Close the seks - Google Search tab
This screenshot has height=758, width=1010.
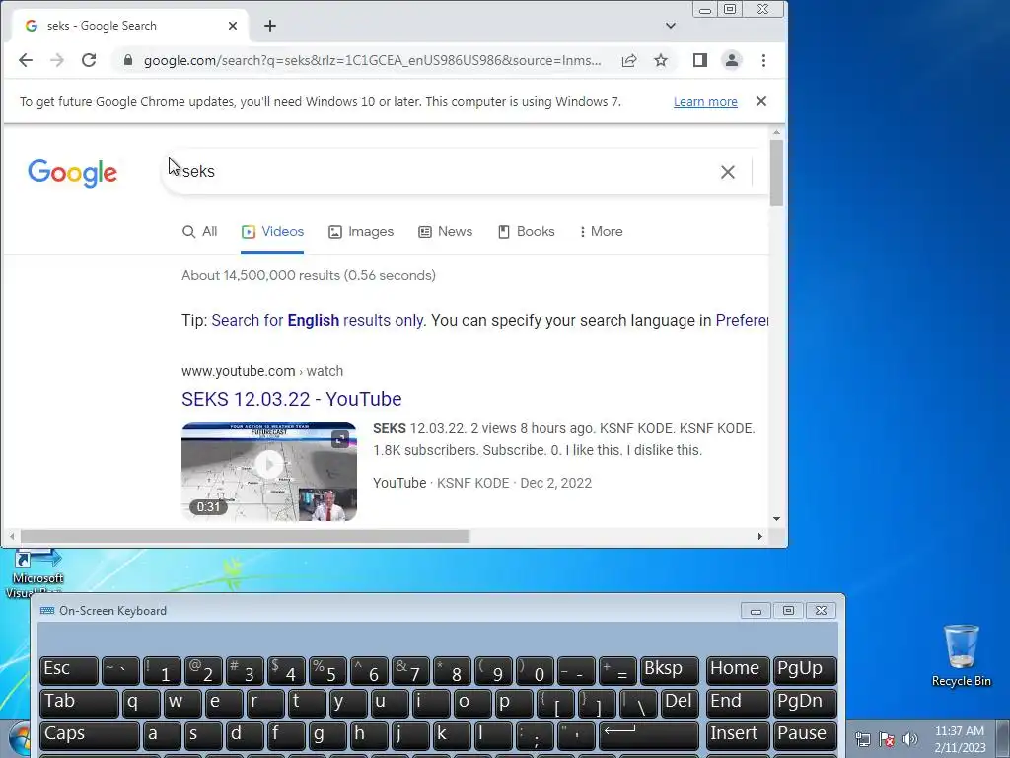(233, 26)
